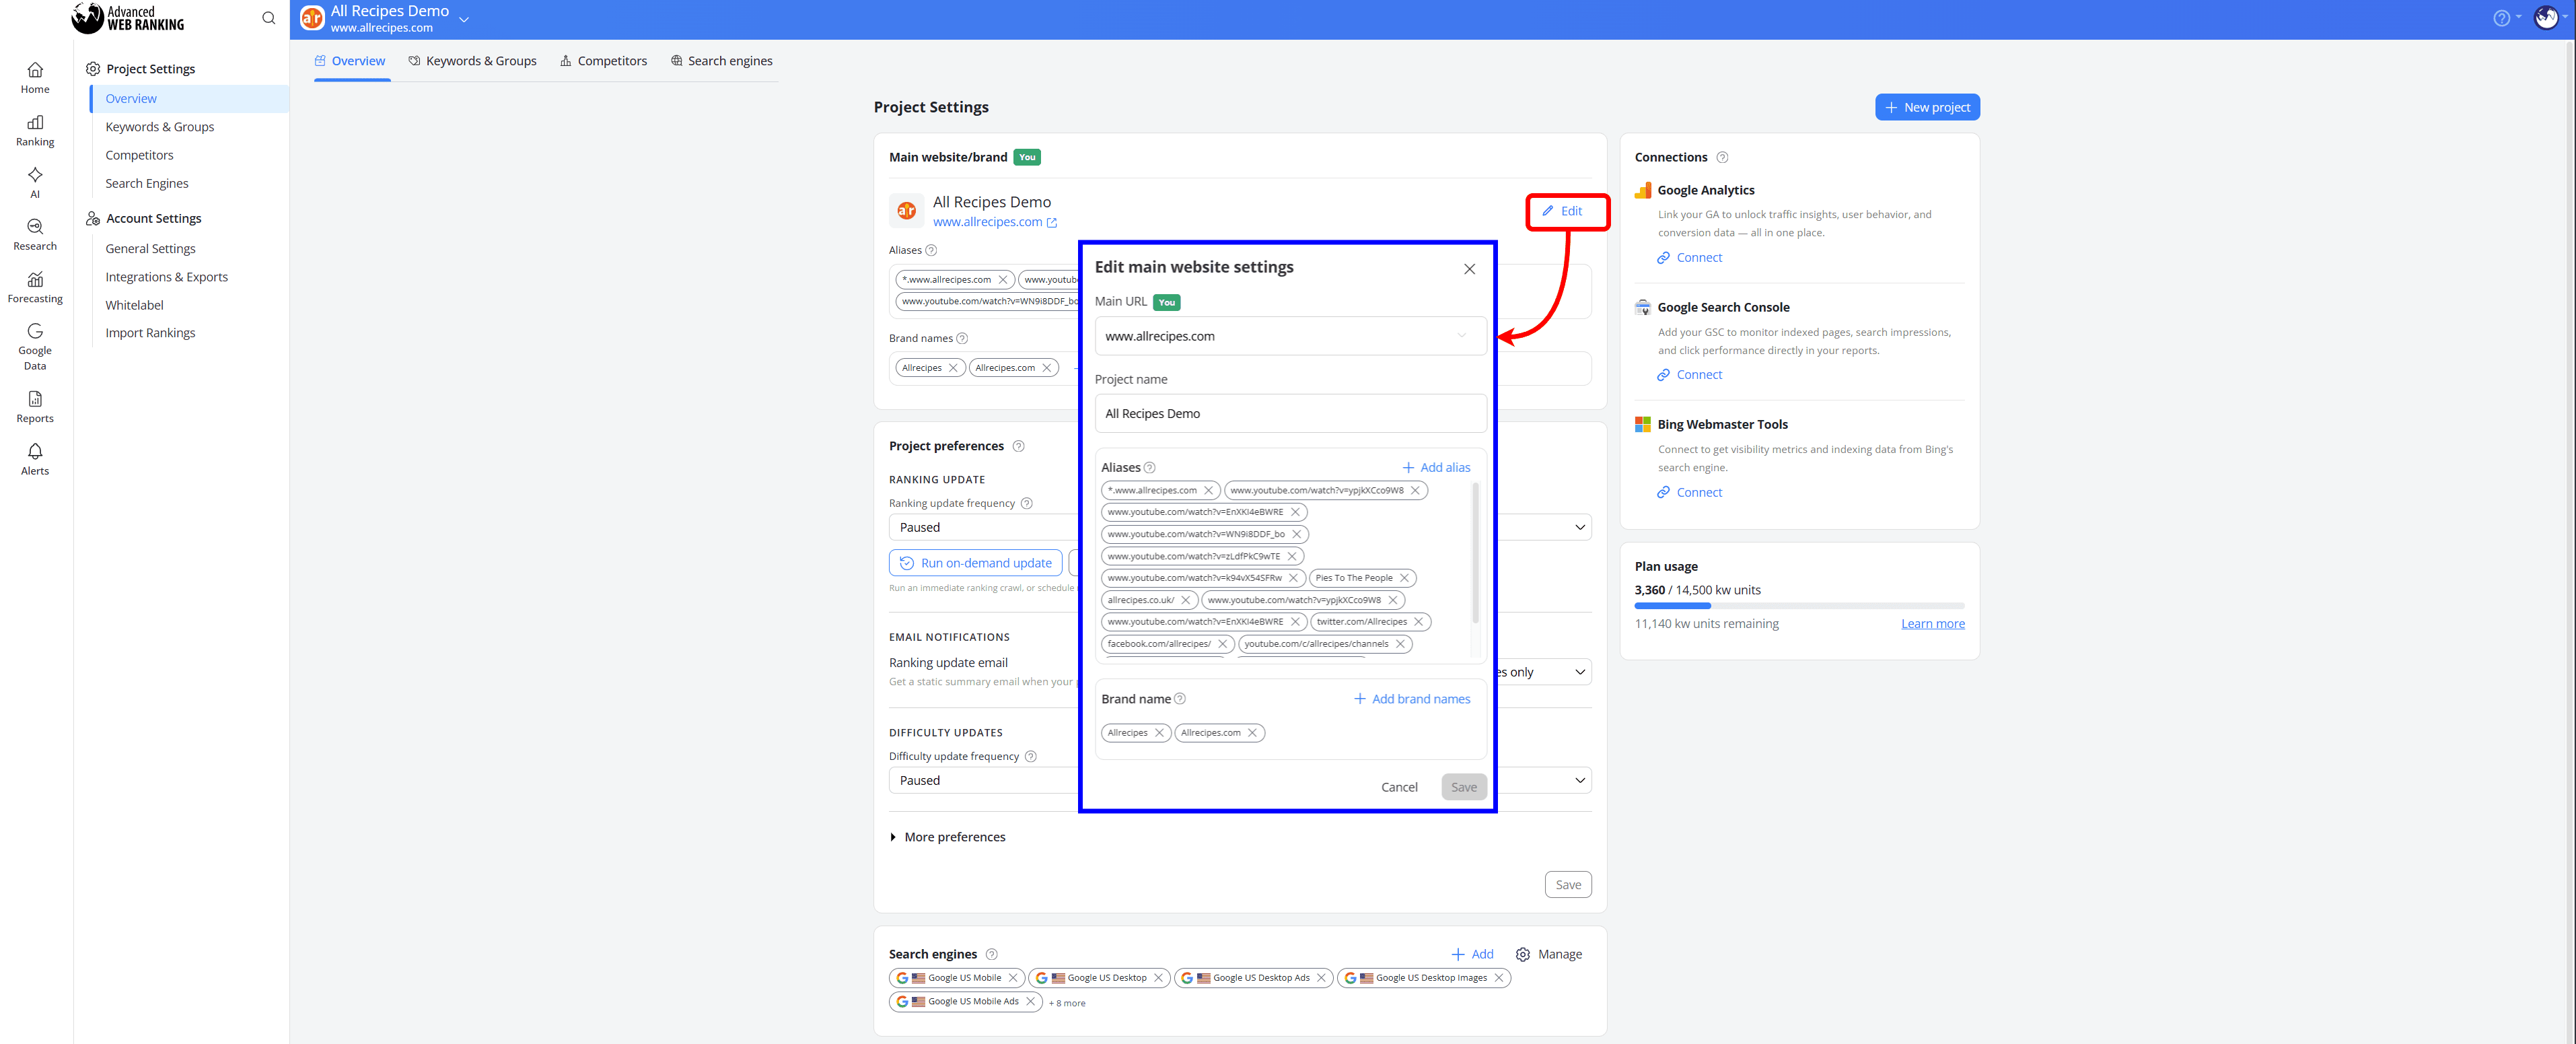Remove the k94vX54SFRw YouTube alias
2576x1044 pixels.
(1293, 578)
